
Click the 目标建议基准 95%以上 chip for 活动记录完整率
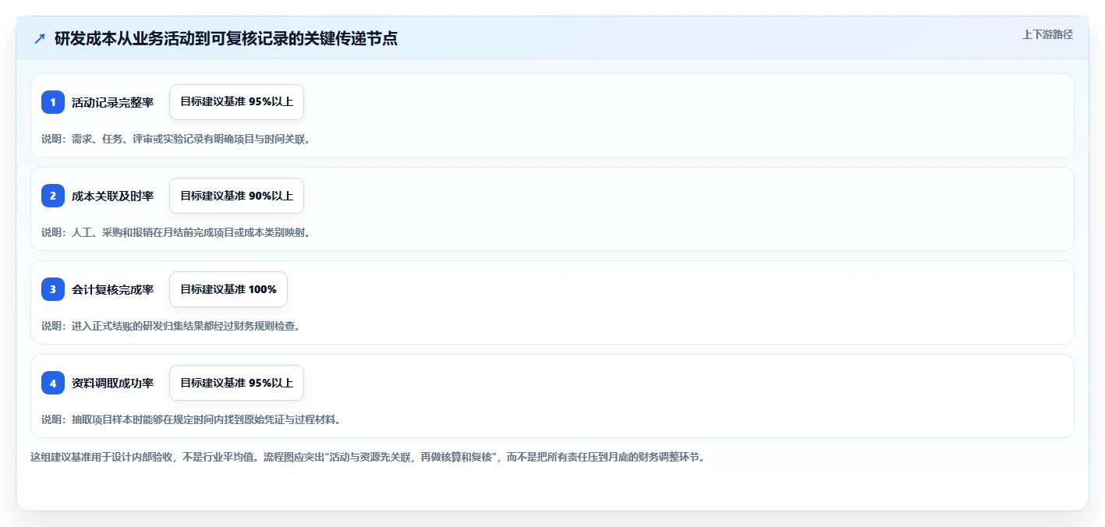click(236, 102)
